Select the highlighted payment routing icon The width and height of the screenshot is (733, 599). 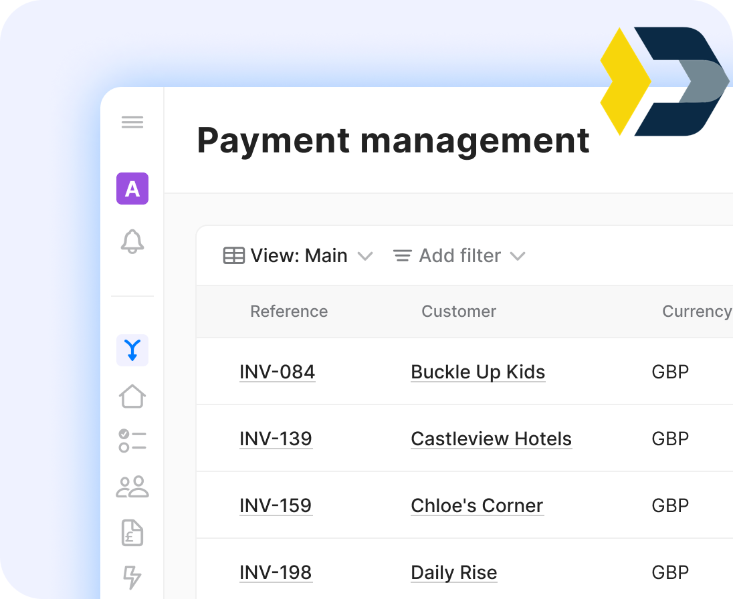pos(132,350)
